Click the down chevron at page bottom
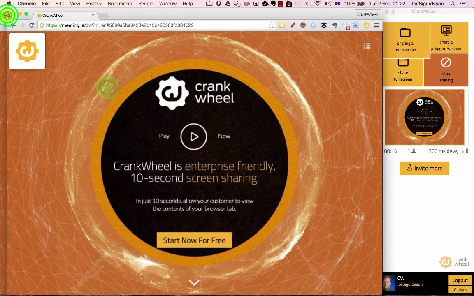This screenshot has width=474, height=296. 194,282
